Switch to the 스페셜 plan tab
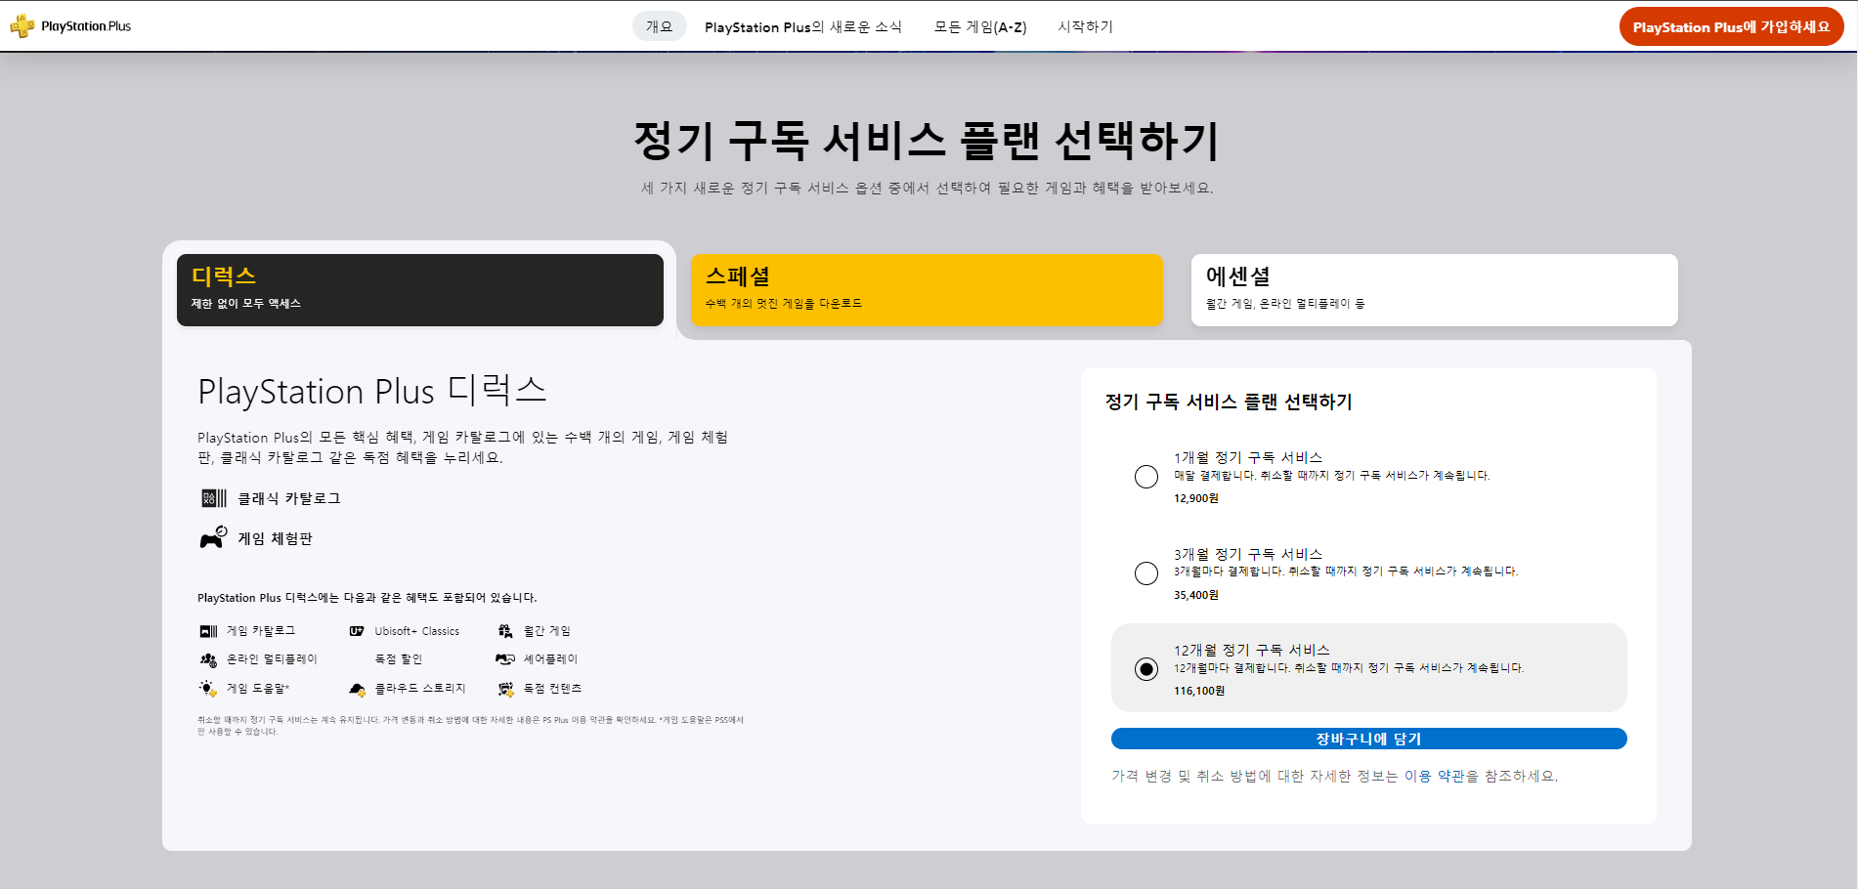Viewport: 1858px width, 889px height. tap(927, 290)
